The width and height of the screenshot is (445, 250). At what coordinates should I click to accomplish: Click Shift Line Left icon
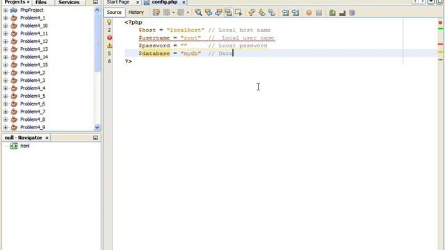tap(285, 12)
